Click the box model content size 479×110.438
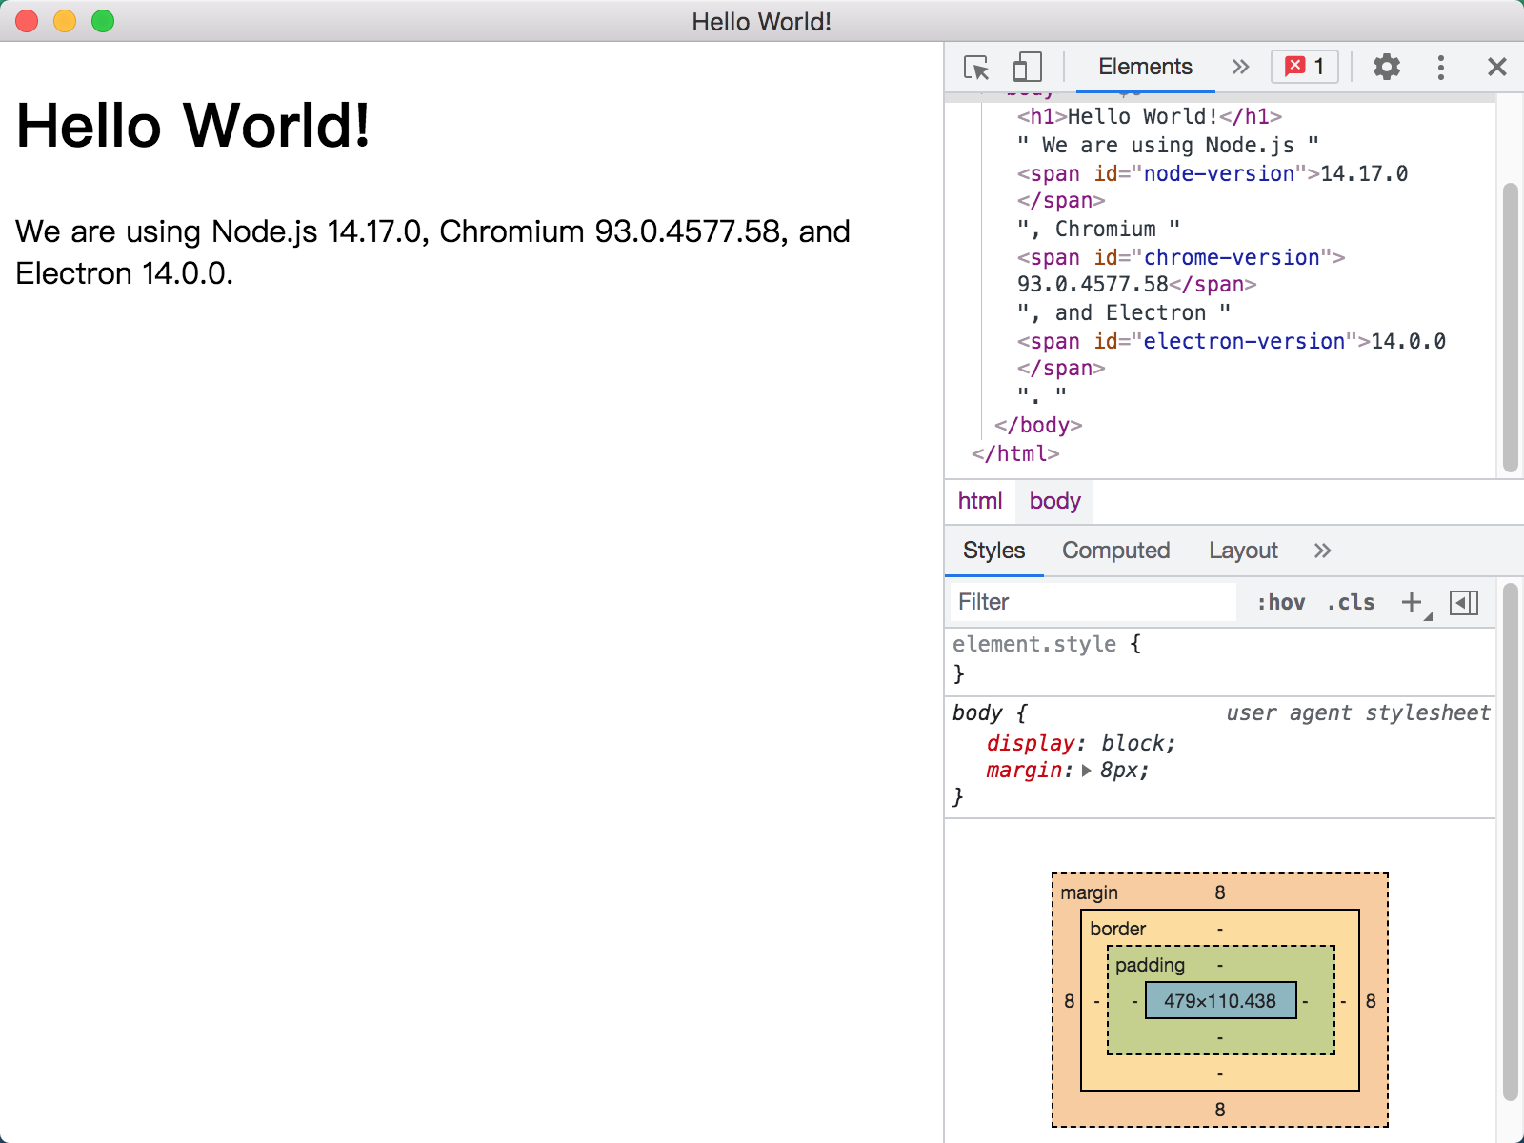The image size is (1524, 1143). click(x=1220, y=1000)
